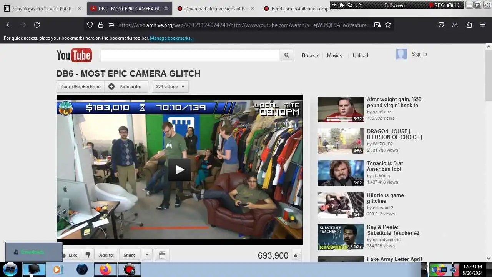The height and width of the screenshot is (277, 492).
Task: Click the scrollbar down arrow
Action: 489,259
